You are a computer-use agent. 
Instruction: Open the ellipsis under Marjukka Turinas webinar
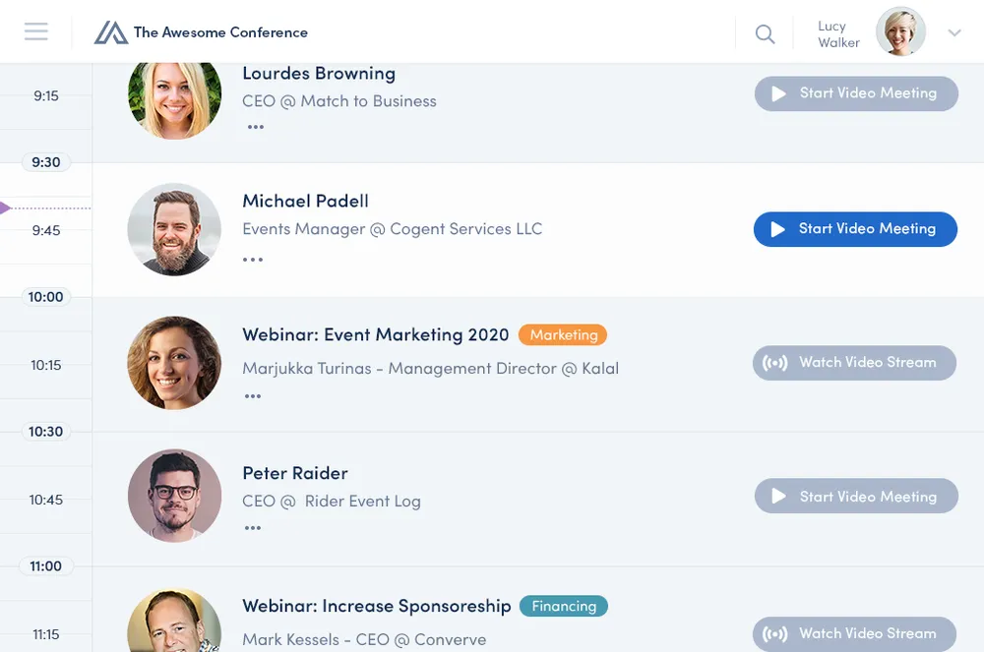(253, 396)
